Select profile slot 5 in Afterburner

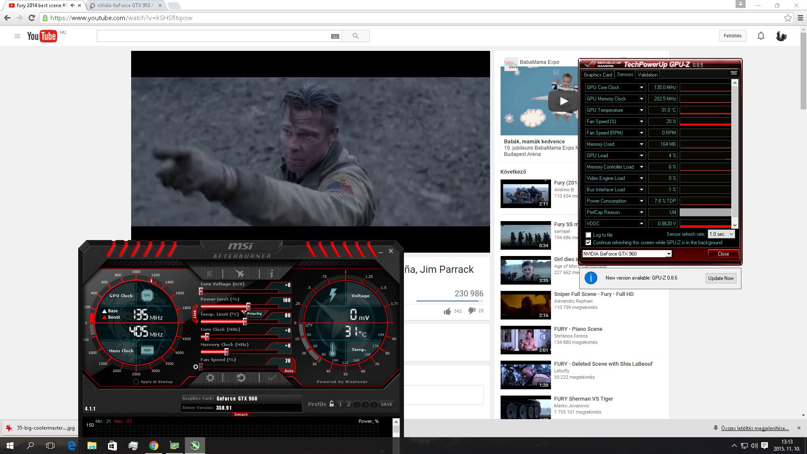point(373,404)
